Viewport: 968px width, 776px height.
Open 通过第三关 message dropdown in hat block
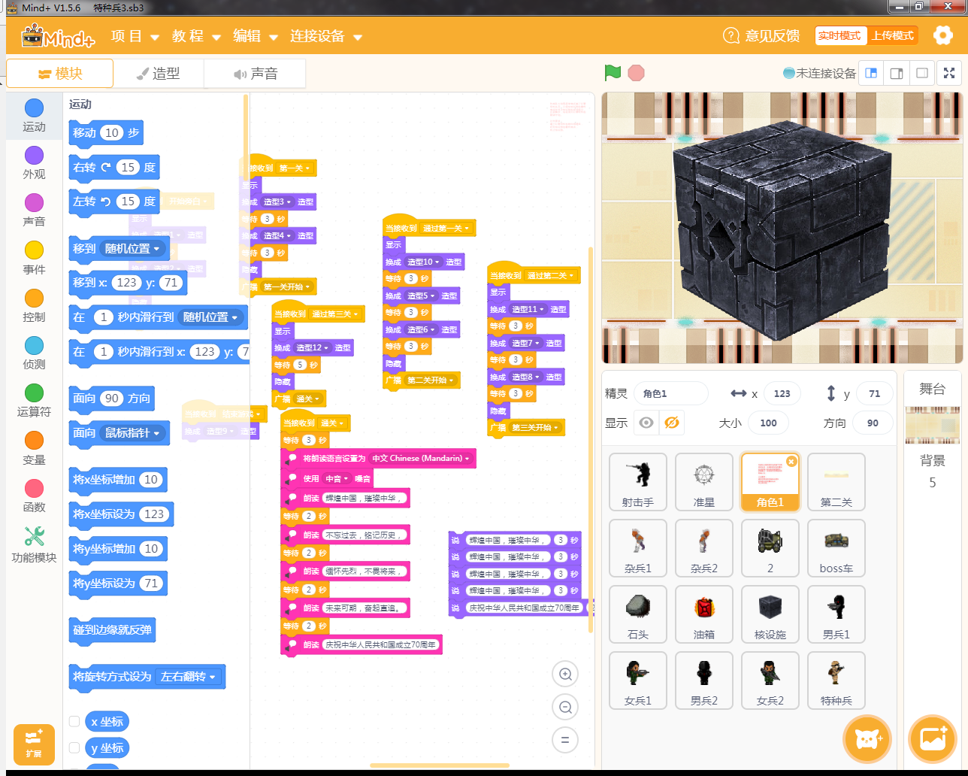tap(335, 314)
